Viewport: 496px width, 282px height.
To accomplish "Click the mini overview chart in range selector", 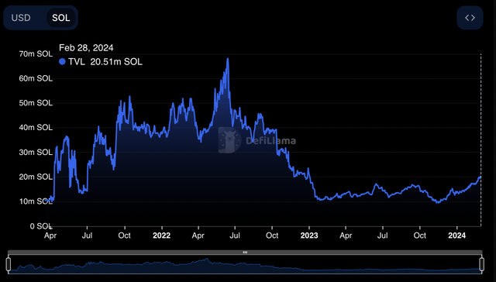I will click(245, 264).
